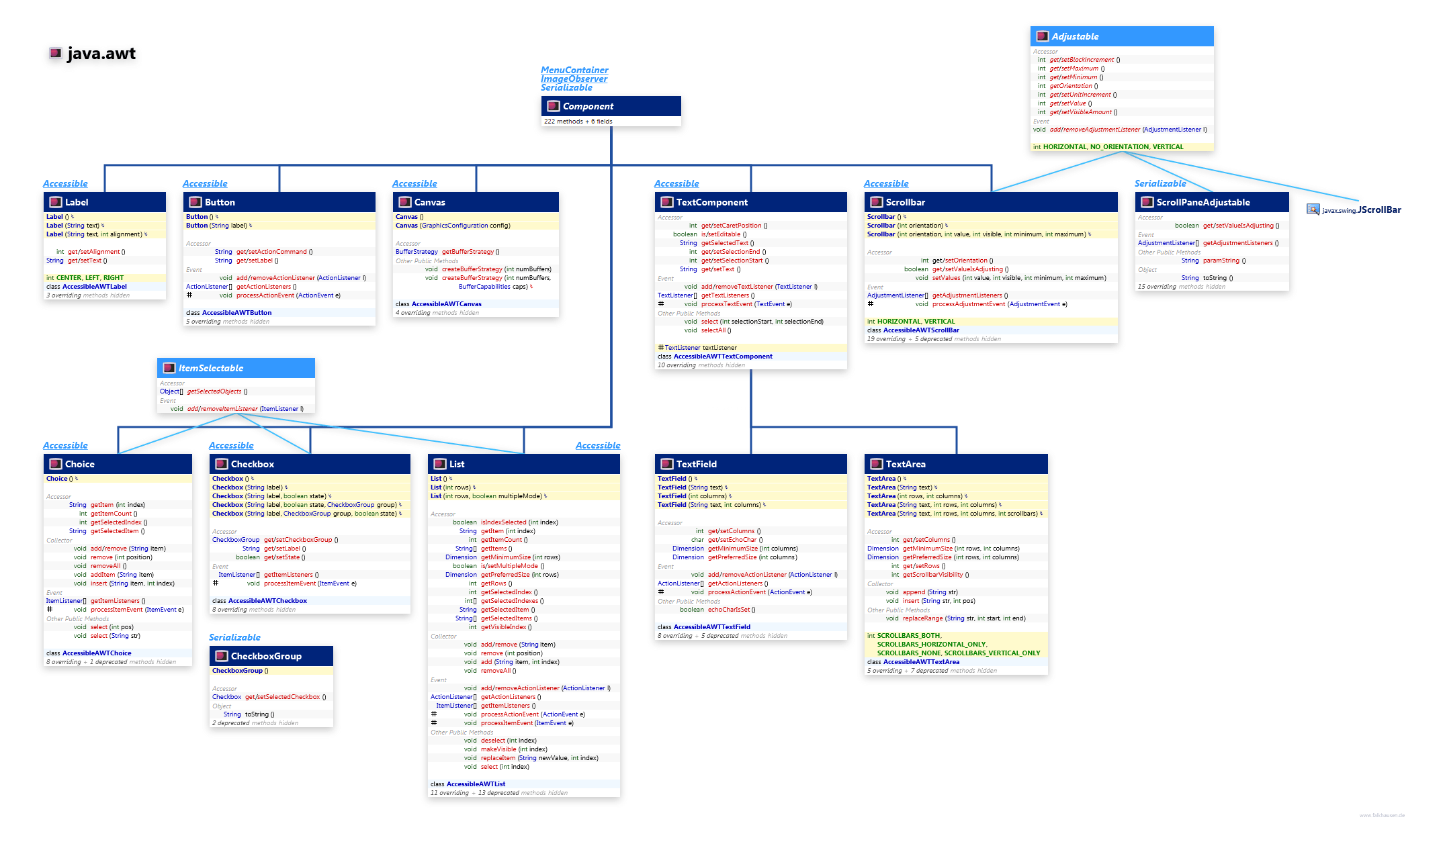Click the "222 methods + 6 fields" summary
1443x846 pixels.
(578, 122)
